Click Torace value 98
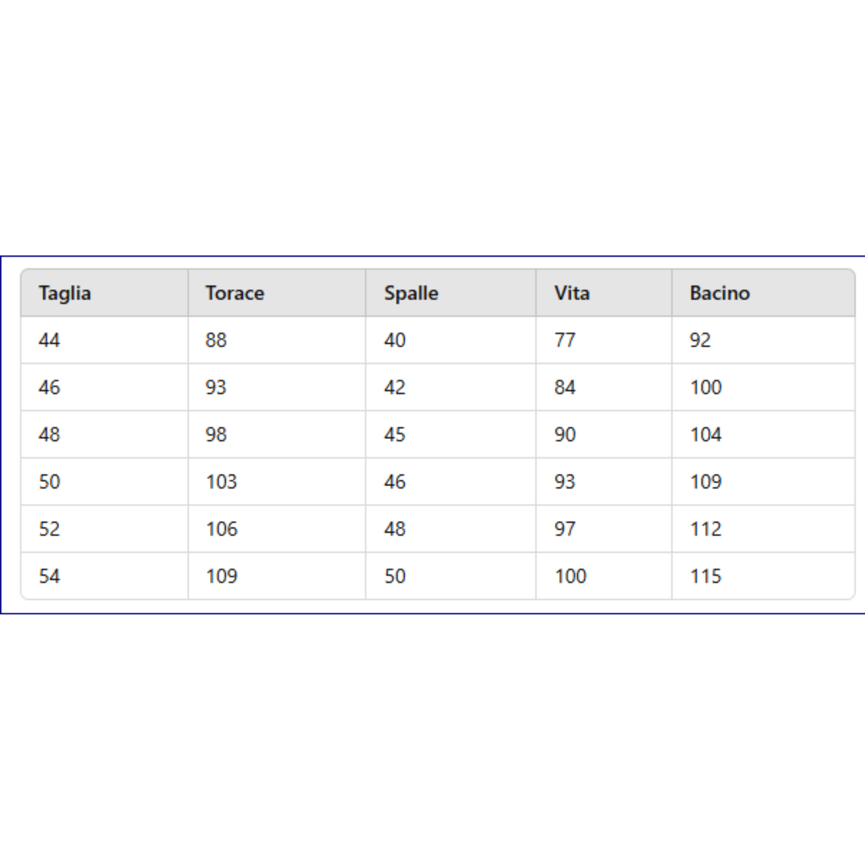Image resolution: width=865 pixels, height=865 pixels. (216, 435)
